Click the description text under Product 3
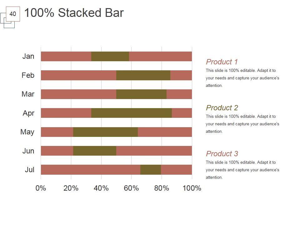The width and height of the screenshot is (300, 225). coord(242,170)
